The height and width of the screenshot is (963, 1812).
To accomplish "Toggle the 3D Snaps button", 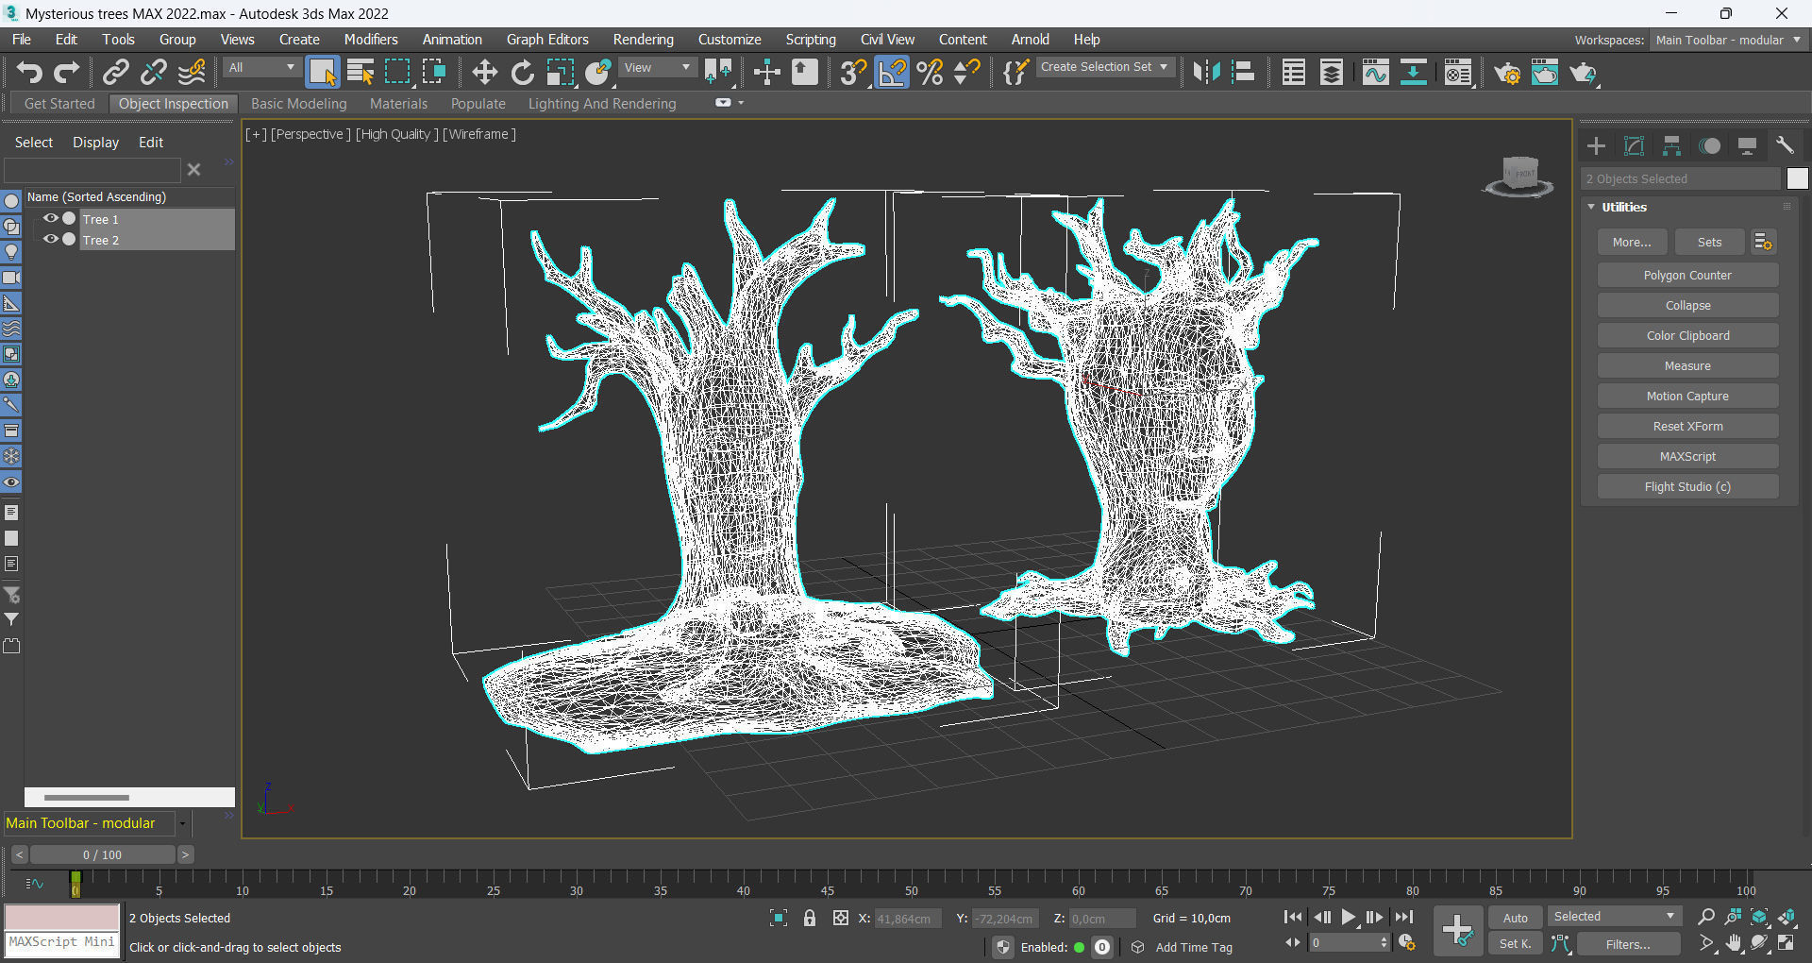I will (x=853, y=73).
